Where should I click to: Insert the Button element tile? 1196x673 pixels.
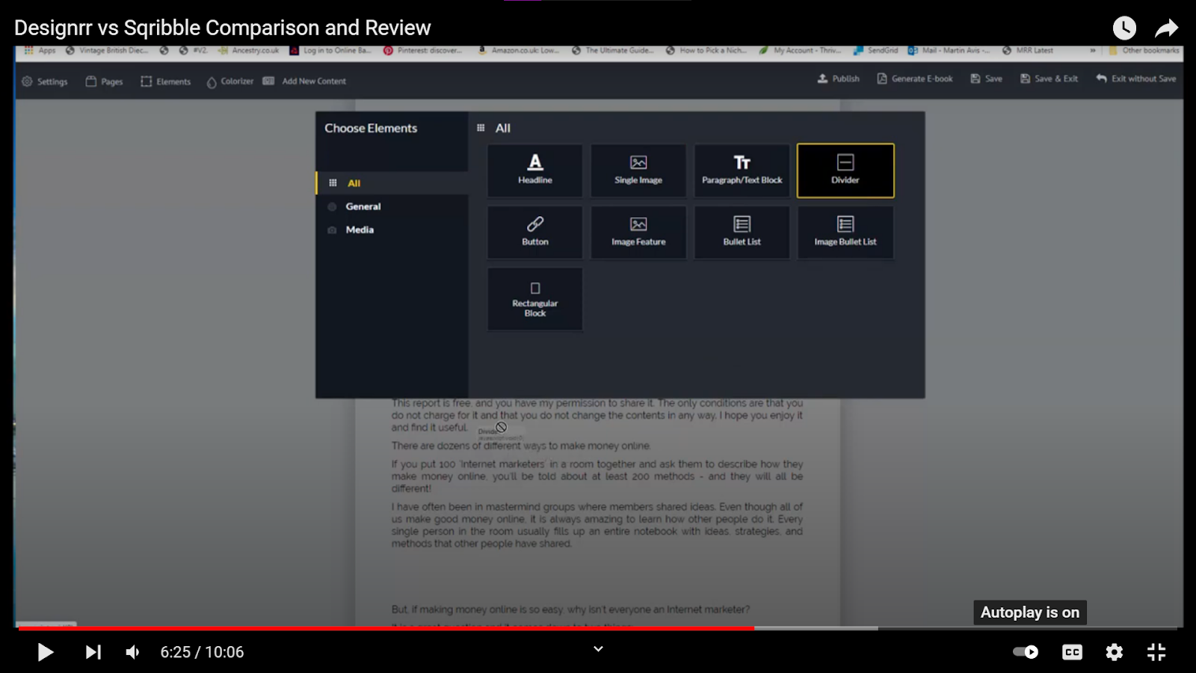[x=534, y=233]
